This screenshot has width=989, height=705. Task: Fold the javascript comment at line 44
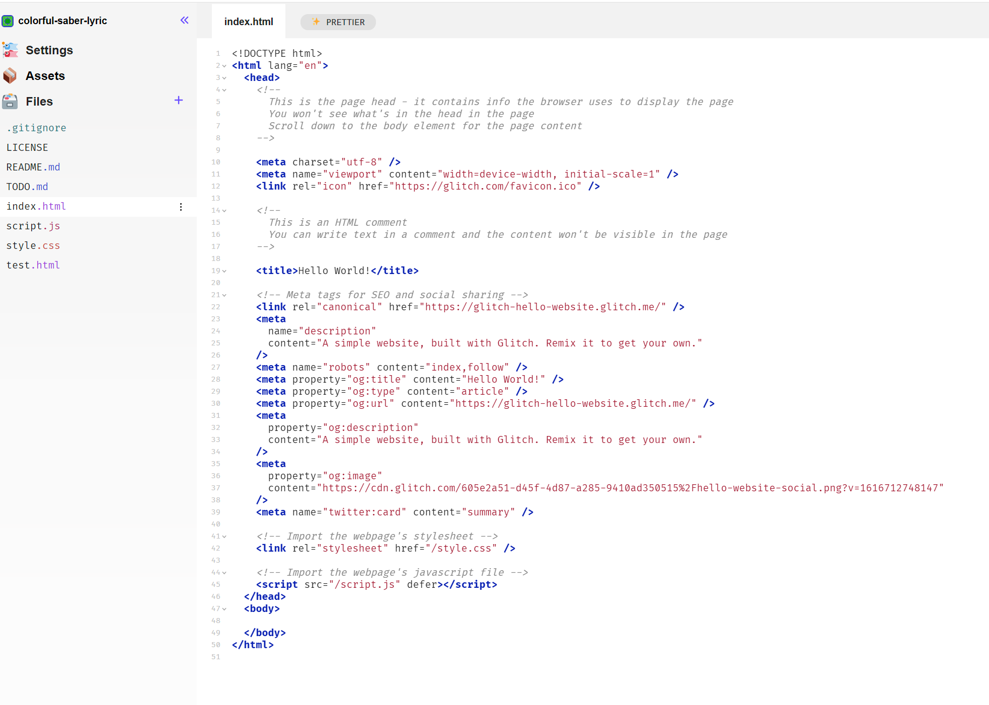[x=224, y=573]
